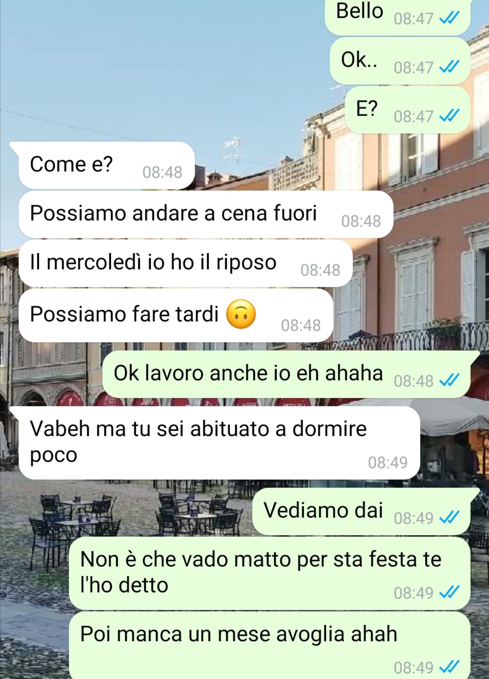Tap ticks on "Ok lavoro anche io" message
This screenshot has width=489, height=679.
click(x=450, y=380)
